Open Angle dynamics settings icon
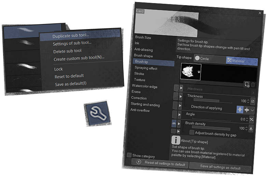 point(252,119)
